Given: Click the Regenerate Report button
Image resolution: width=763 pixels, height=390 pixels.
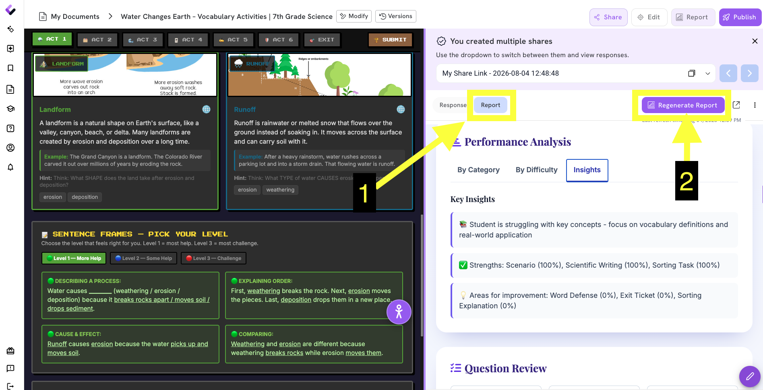Looking at the screenshot, I should coord(683,105).
